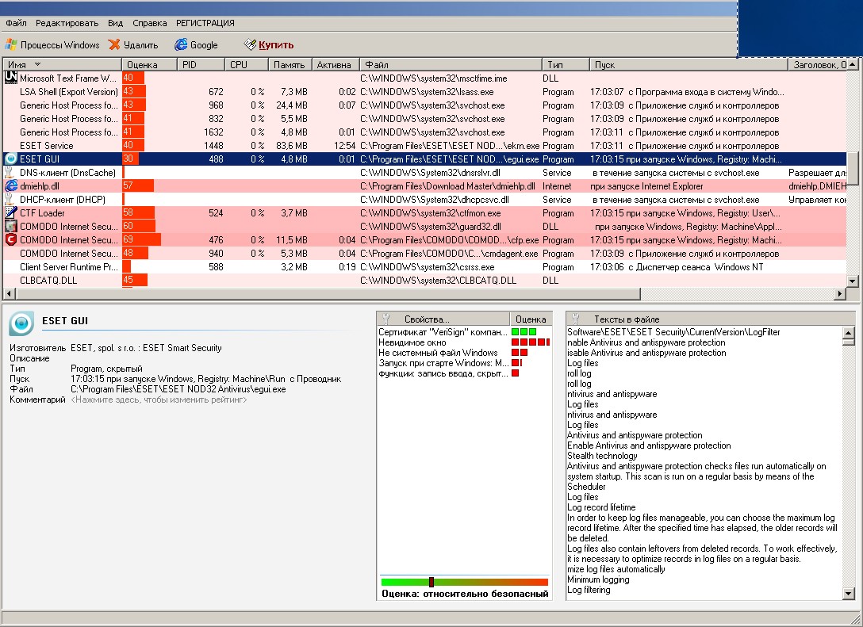Click ESET GUI row icon

pyautogui.click(x=10, y=159)
